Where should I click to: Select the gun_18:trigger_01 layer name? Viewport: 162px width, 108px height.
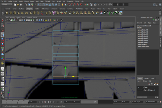(x=150, y=90)
